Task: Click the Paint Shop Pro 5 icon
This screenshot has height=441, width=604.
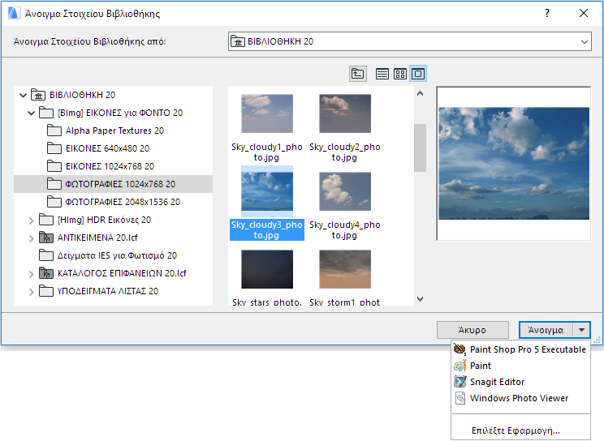Action: 460,349
